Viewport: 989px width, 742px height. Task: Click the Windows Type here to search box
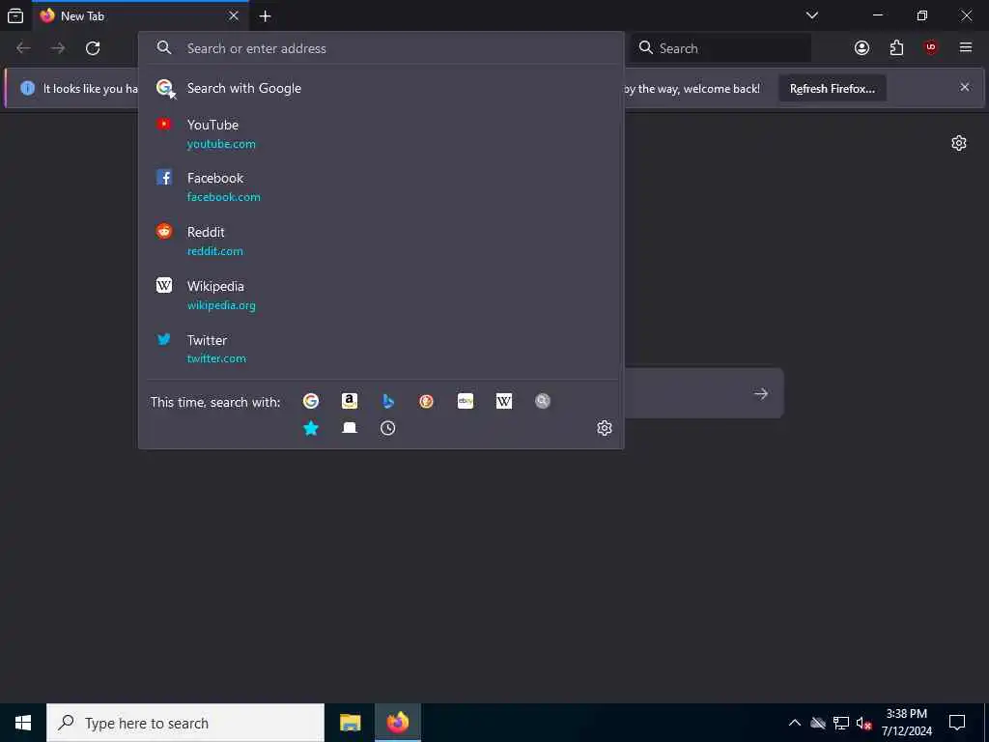(x=185, y=723)
